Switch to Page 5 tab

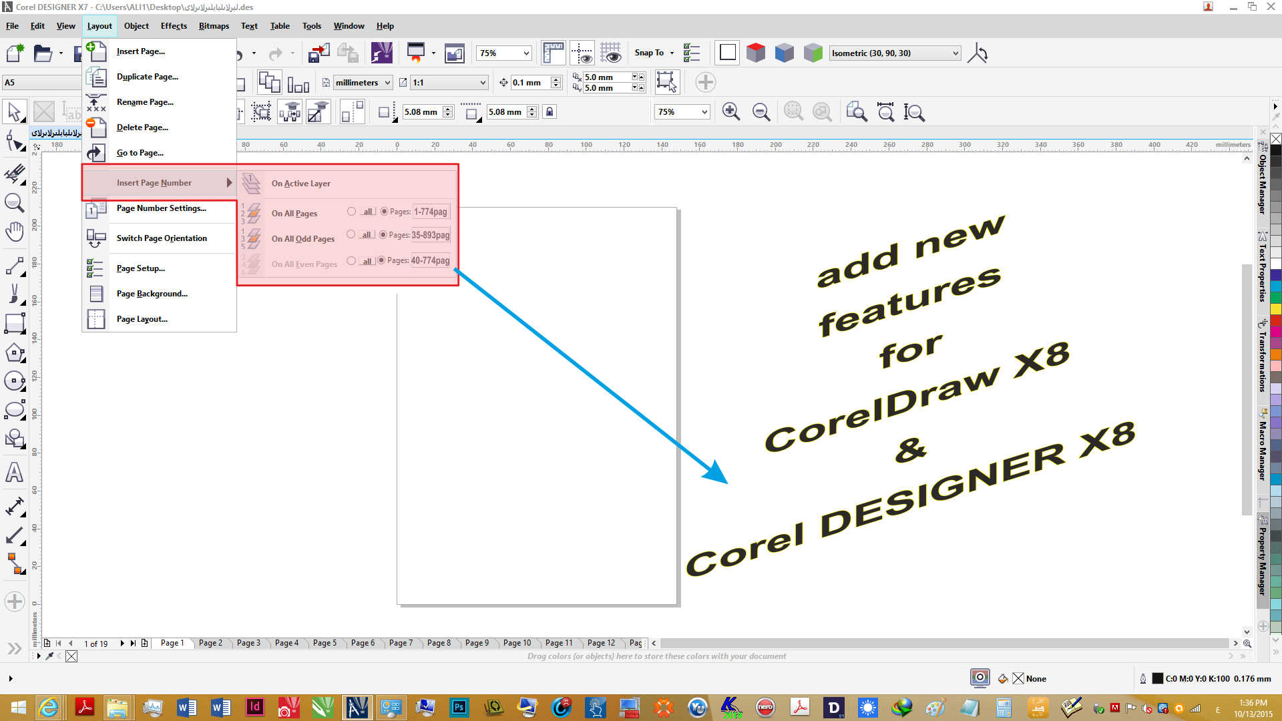click(x=325, y=643)
